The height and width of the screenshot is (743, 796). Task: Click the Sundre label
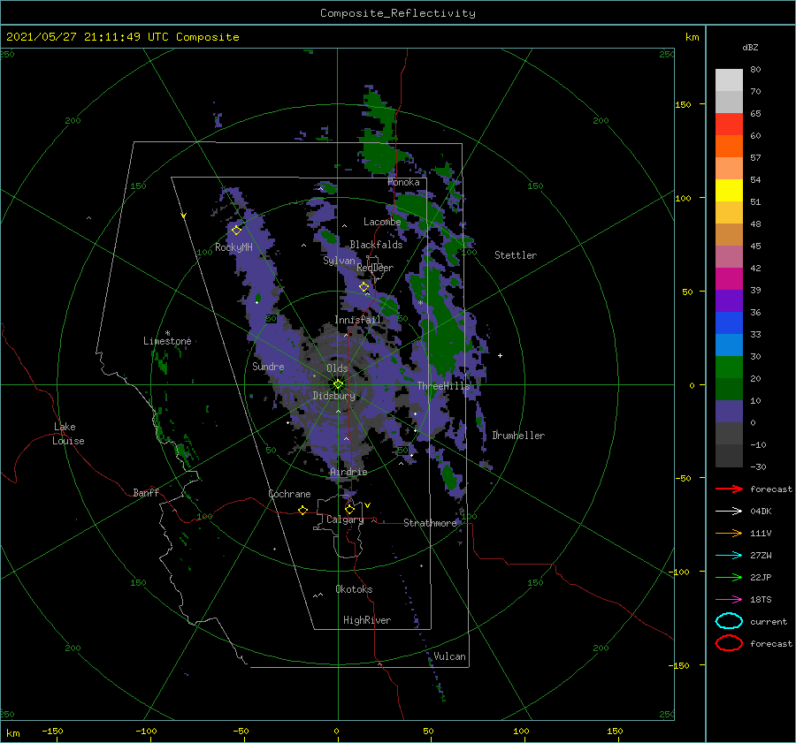coord(269,366)
